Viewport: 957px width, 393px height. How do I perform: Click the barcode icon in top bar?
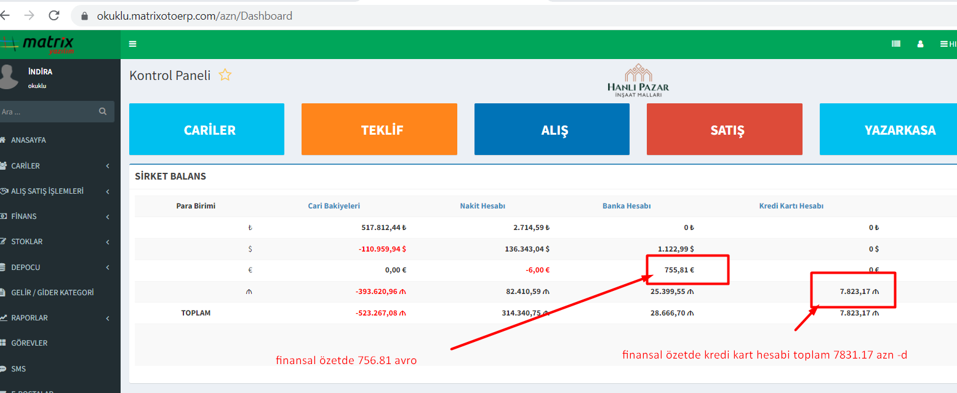tap(896, 44)
